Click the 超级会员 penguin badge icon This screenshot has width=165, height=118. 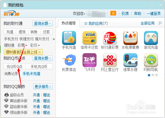(x=6, y=95)
